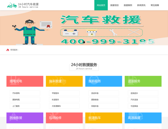
Task: Open the 救援项目 menu item
Action: tap(114, 5)
